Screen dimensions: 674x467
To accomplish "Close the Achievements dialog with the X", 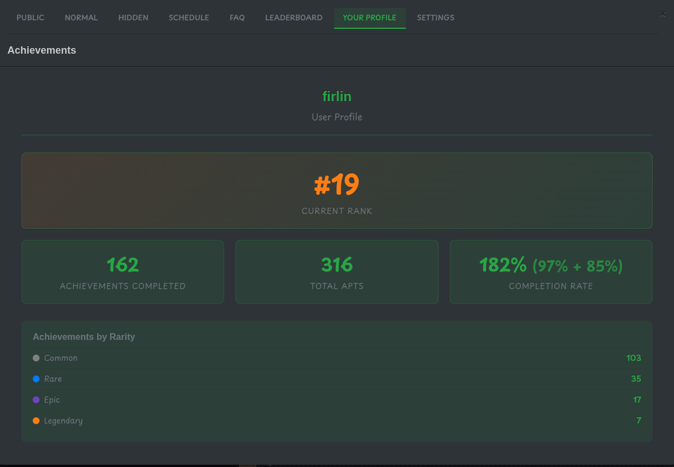I will coord(662,14).
